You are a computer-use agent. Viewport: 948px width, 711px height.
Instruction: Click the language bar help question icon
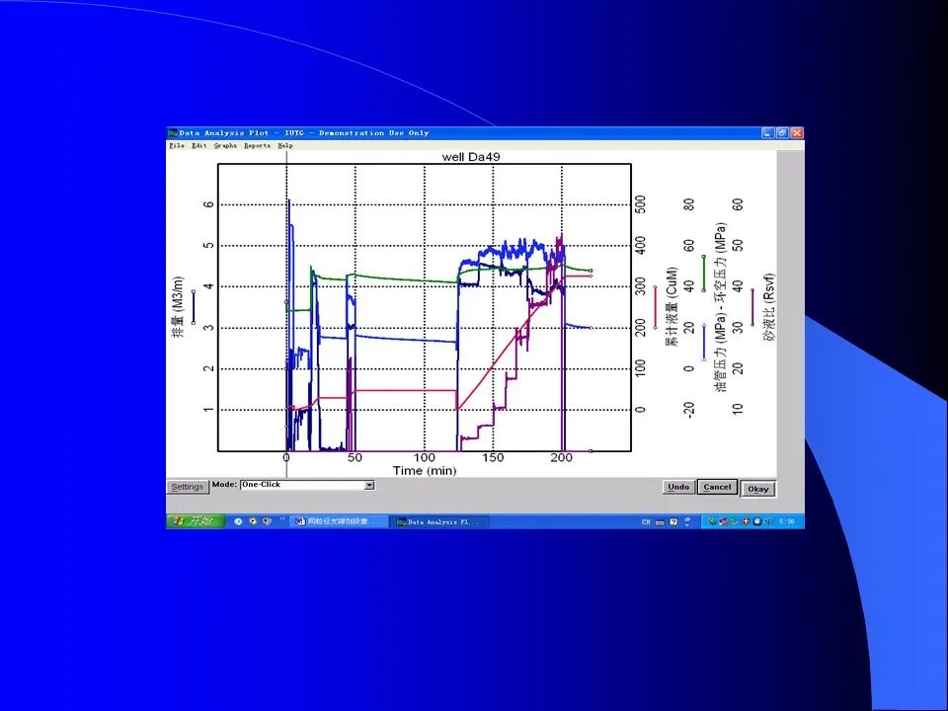tap(673, 521)
